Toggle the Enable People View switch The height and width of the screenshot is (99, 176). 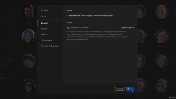tap(68, 28)
